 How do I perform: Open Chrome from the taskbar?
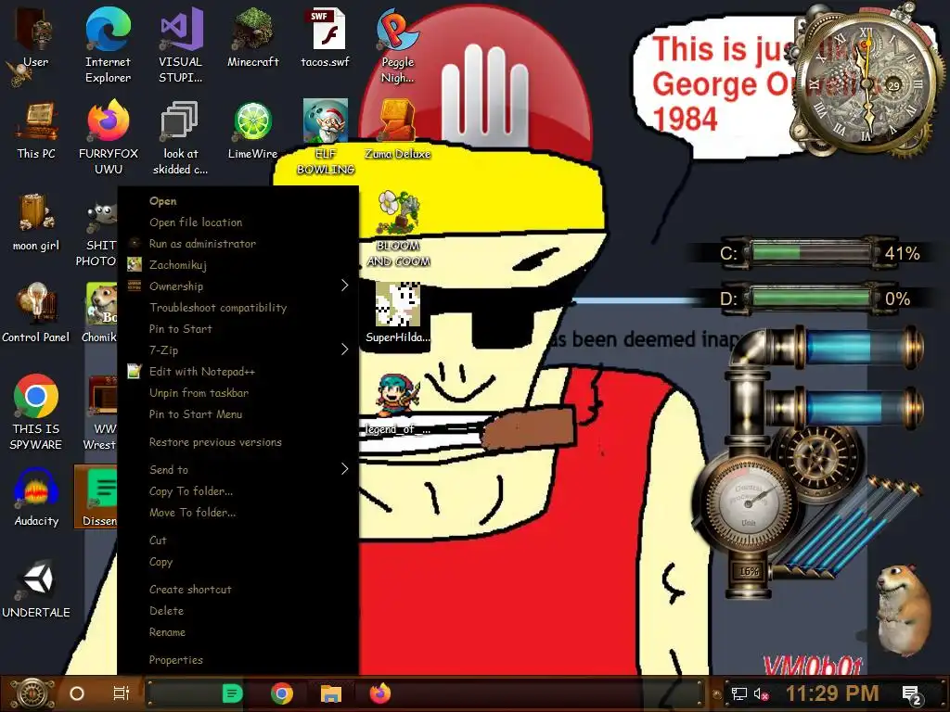(x=282, y=693)
